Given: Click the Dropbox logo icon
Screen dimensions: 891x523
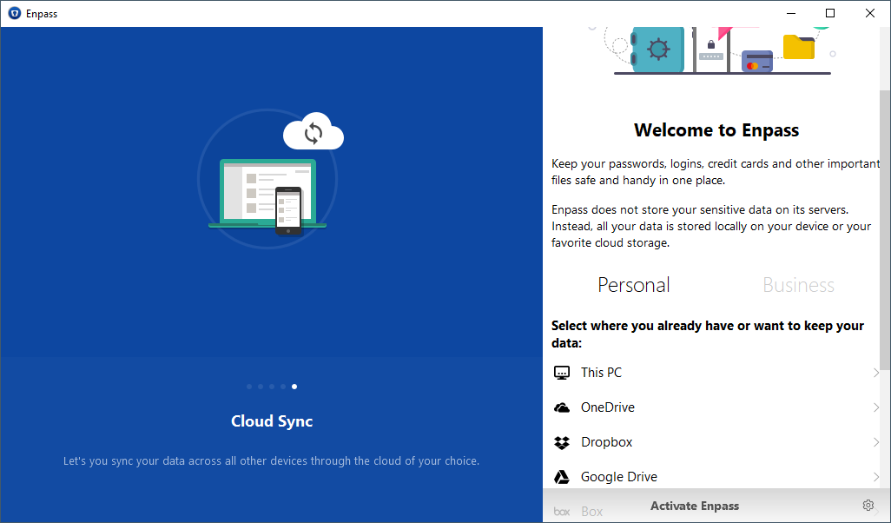Looking at the screenshot, I should click(561, 442).
